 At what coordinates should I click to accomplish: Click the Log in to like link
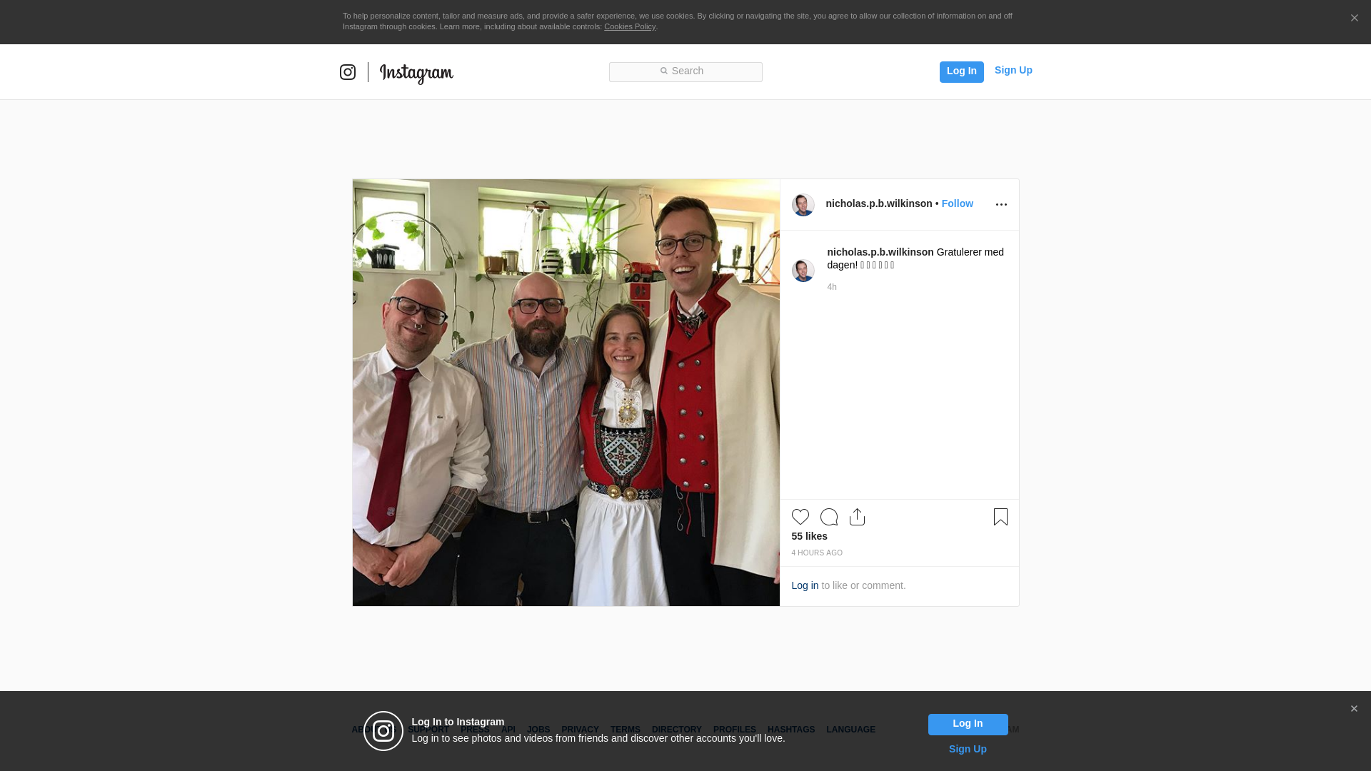click(x=805, y=585)
